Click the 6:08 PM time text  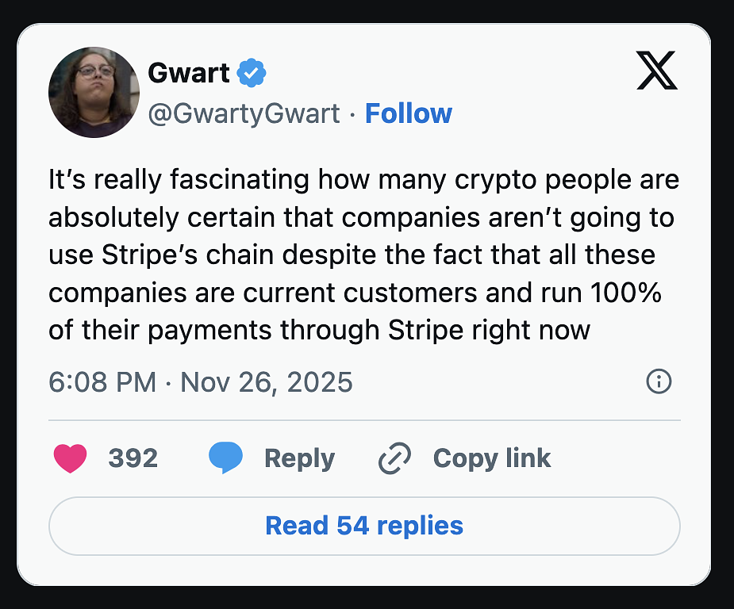click(x=102, y=383)
